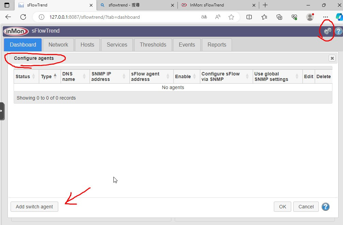Reload the current page
This screenshot has height=225, width=343.
[23, 17]
